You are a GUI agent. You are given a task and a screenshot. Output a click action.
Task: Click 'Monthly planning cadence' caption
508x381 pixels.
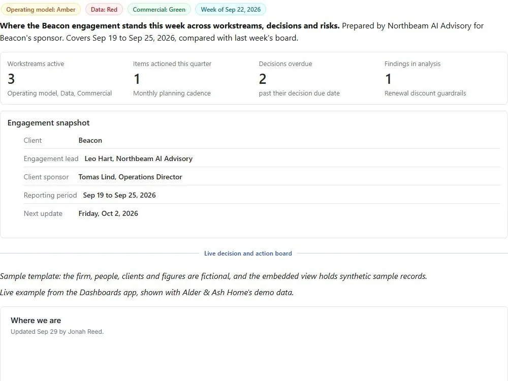[172, 93]
